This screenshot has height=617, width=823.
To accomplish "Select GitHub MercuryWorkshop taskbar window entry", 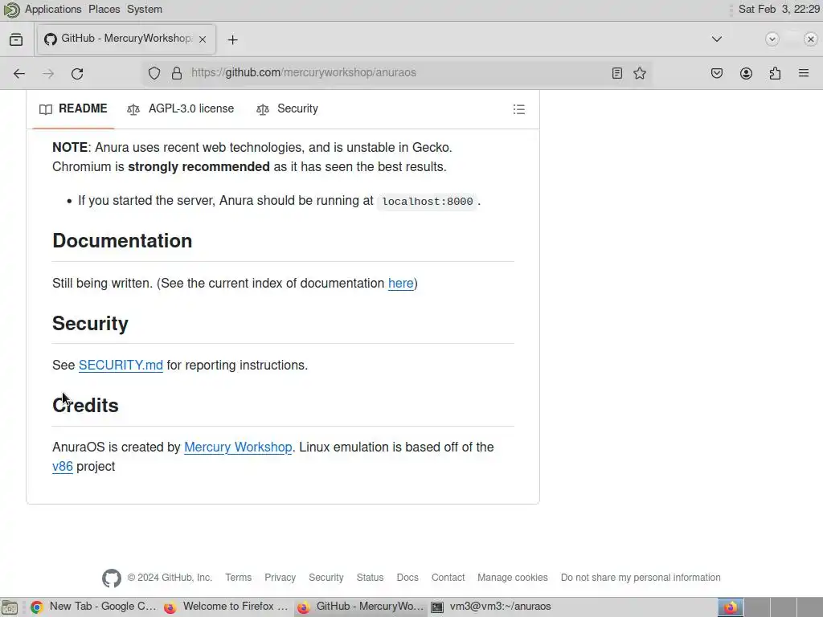I will [359, 607].
